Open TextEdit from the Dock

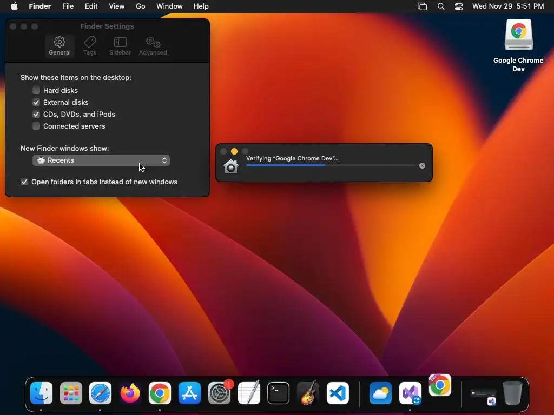tap(249, 393)
